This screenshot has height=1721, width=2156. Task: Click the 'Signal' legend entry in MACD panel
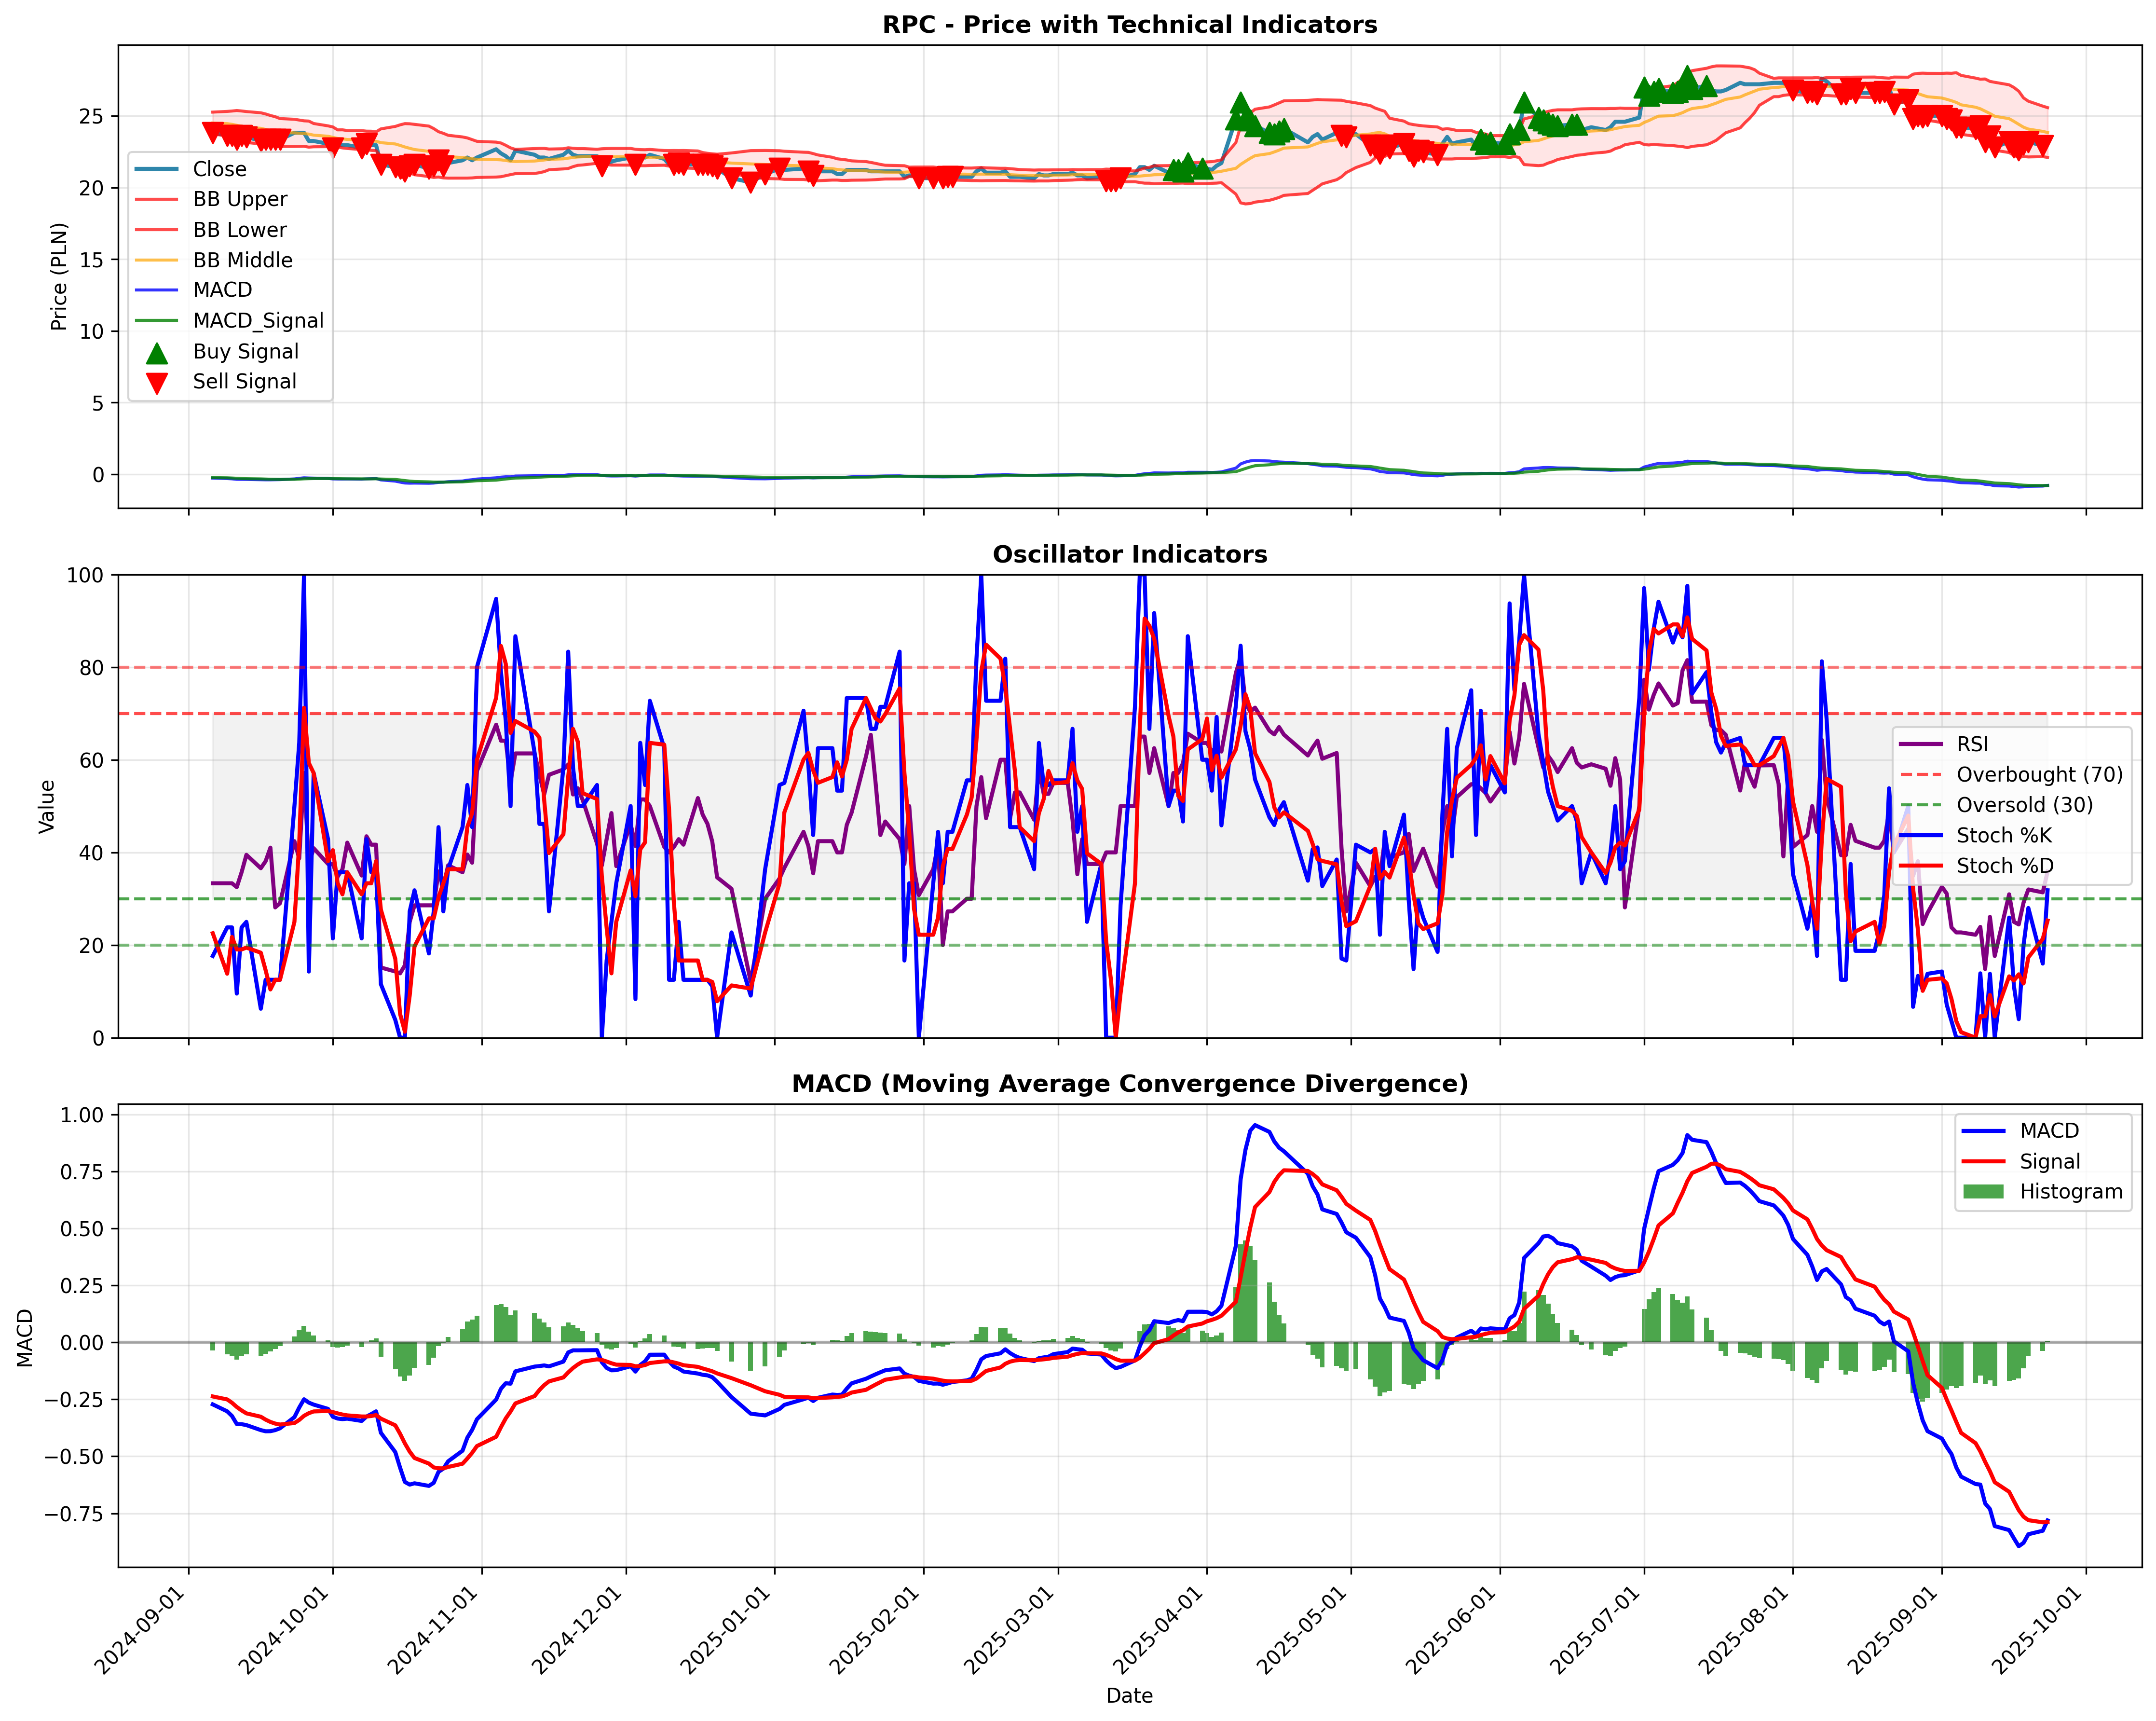[x=2021, y=1162]
